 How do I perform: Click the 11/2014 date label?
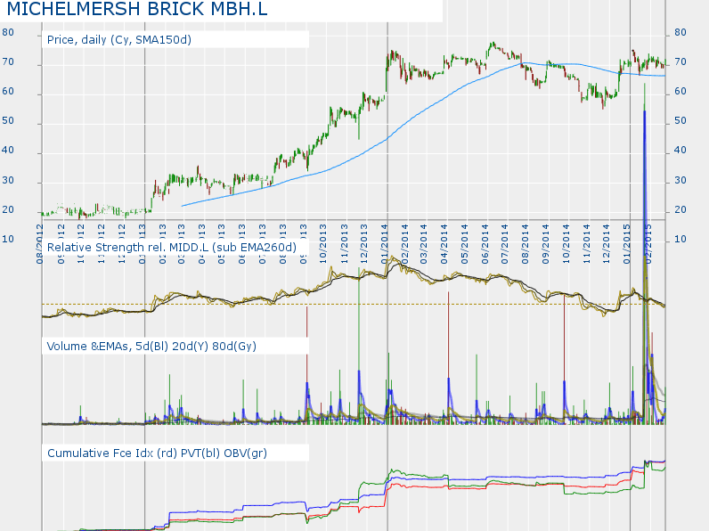(x=586, y=244)
